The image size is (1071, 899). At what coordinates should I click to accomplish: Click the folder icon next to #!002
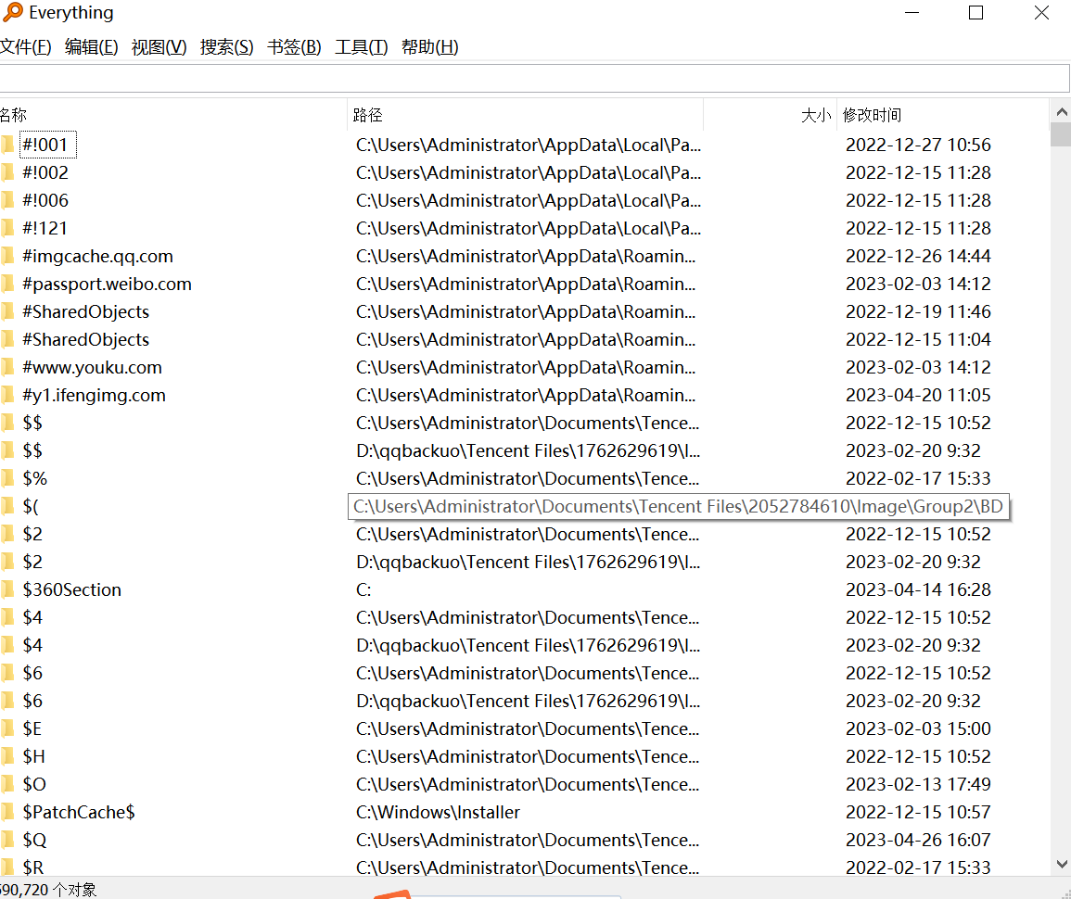coord(8,172)
